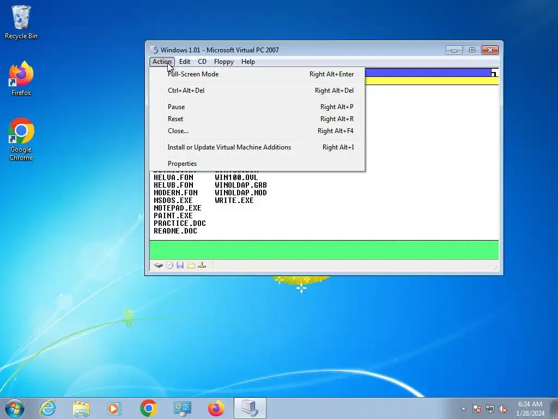
Task: Click the Virtual PC window's resize grip
Action: (495, 267)
